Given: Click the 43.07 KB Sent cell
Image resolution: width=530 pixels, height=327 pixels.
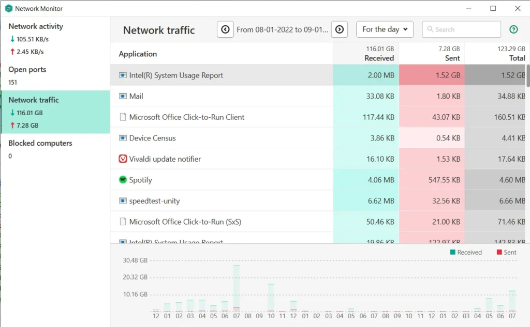Looking at the screenshot, I should click(432, 117).
